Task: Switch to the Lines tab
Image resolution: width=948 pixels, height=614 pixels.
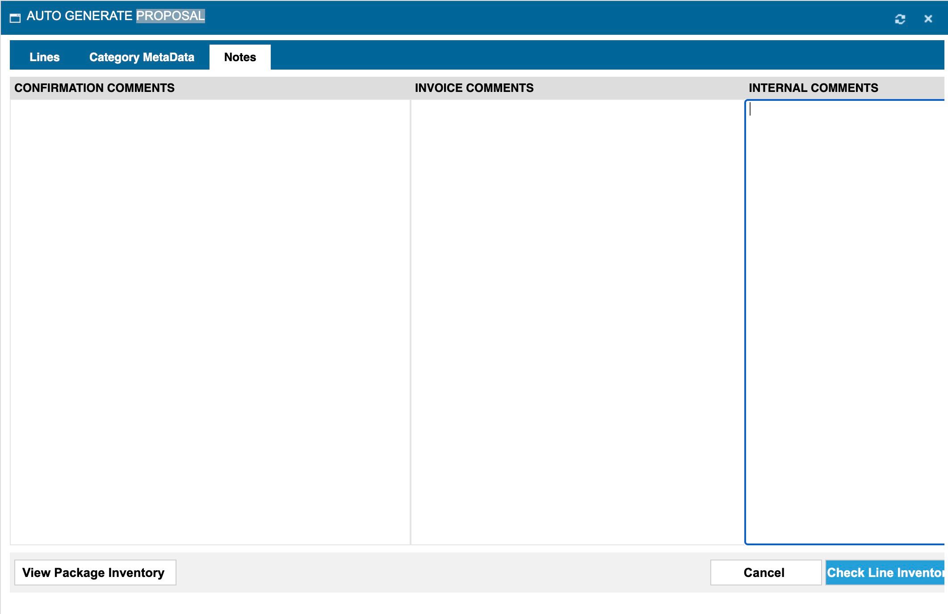Action: 44,57
